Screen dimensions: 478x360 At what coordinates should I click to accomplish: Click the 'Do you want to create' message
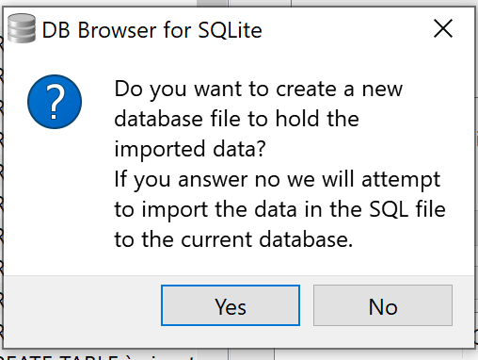(x=258, y=119)
